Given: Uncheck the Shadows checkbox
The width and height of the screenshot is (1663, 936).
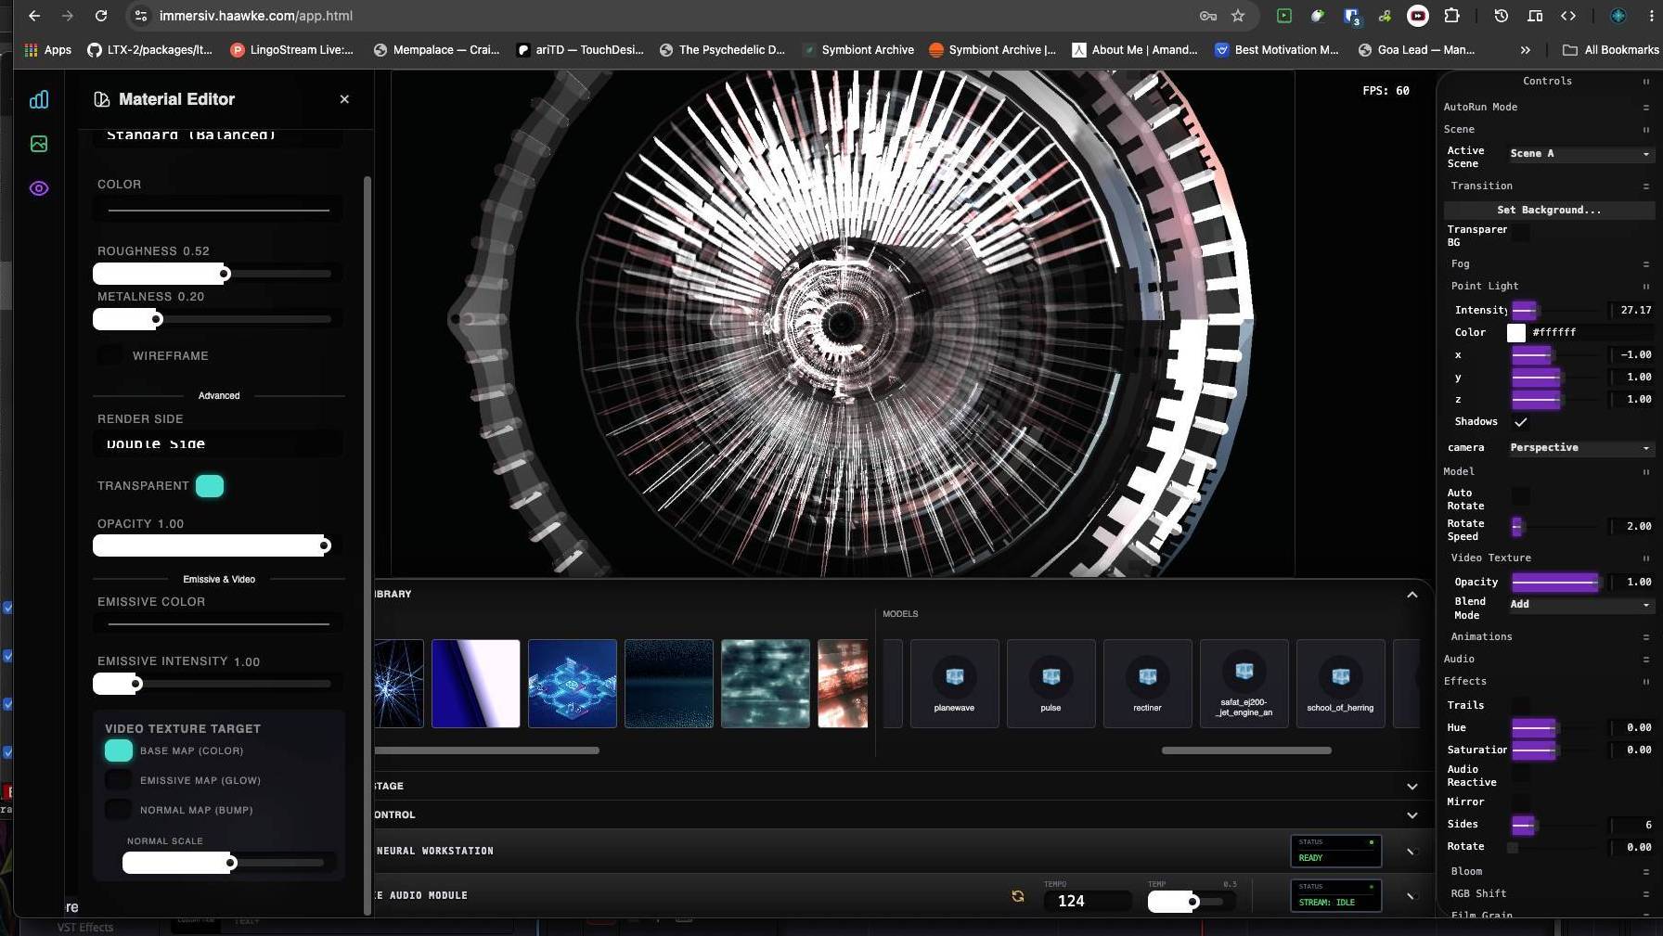Looking at the screenshot, I should (1520, 422).
